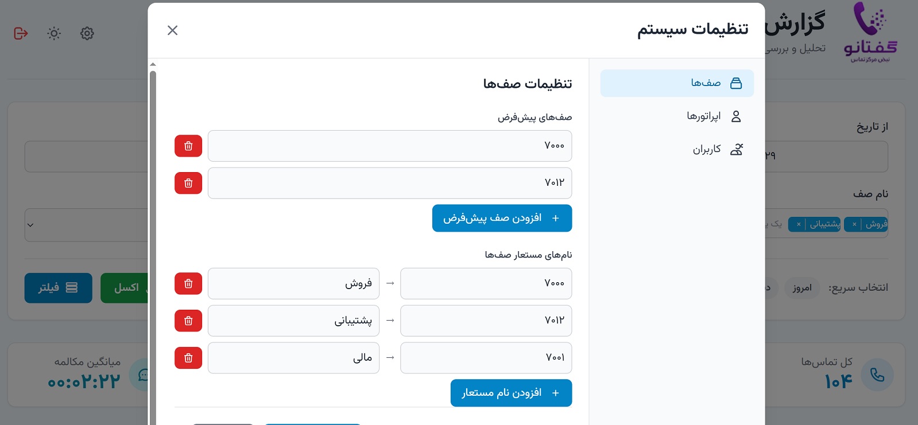This screenshot has width=918, height=425.
Task: Click the phone icon beside کل تماس‌ها
Action: point(877,375)
